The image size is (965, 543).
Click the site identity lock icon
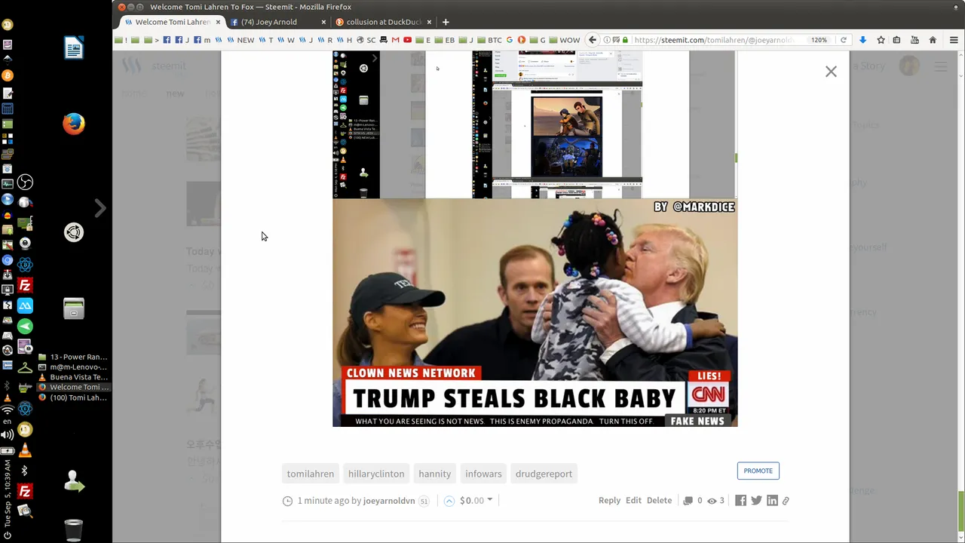(x=625, y=40)
